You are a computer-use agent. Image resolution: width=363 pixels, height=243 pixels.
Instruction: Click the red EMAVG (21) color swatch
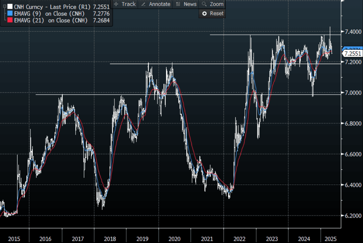[10, 21]
